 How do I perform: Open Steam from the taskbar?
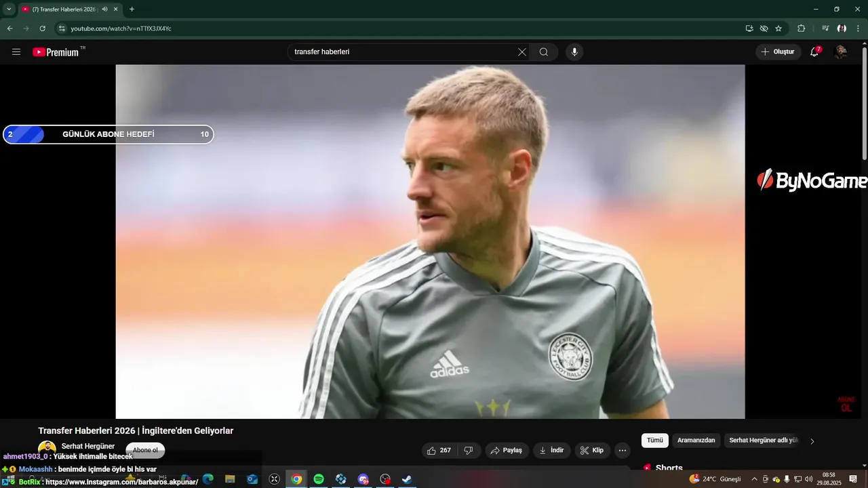pos(407,479)
